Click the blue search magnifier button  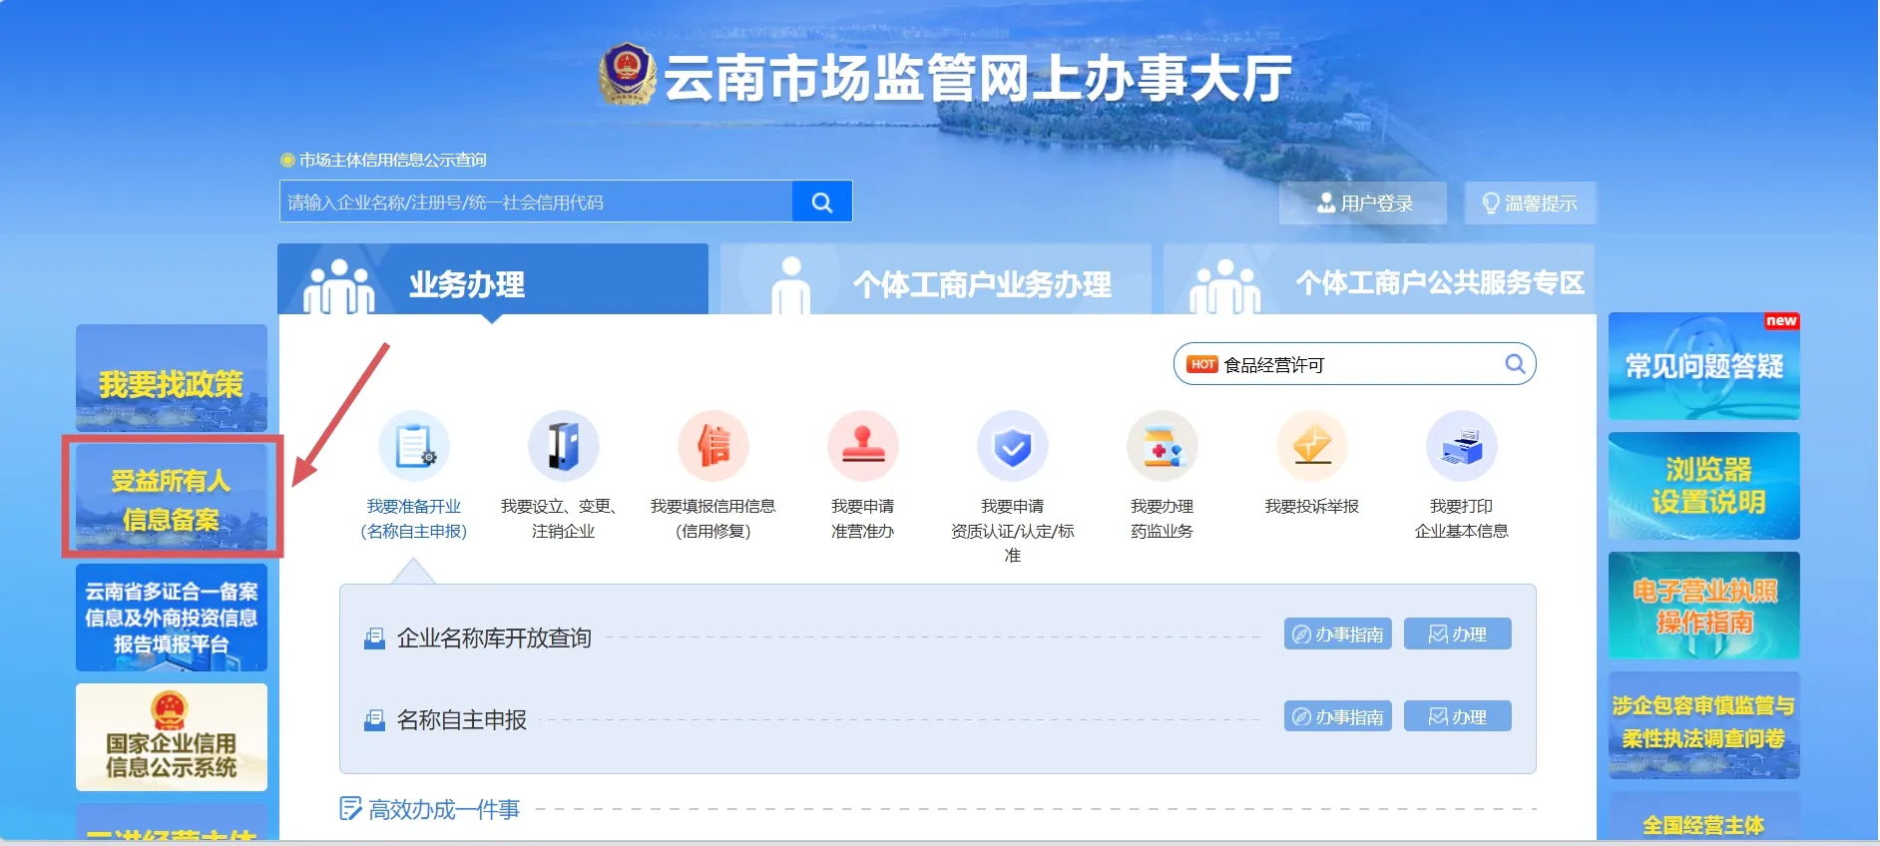821,202
